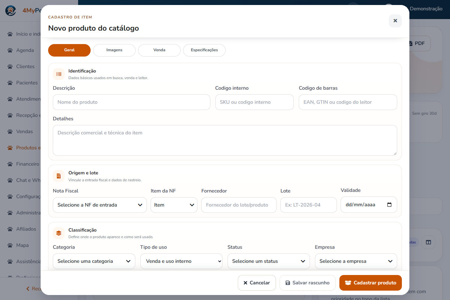Click the paw icon next to Produtos
The height and width of the screenshot is (300, 450).
point(10,148)
